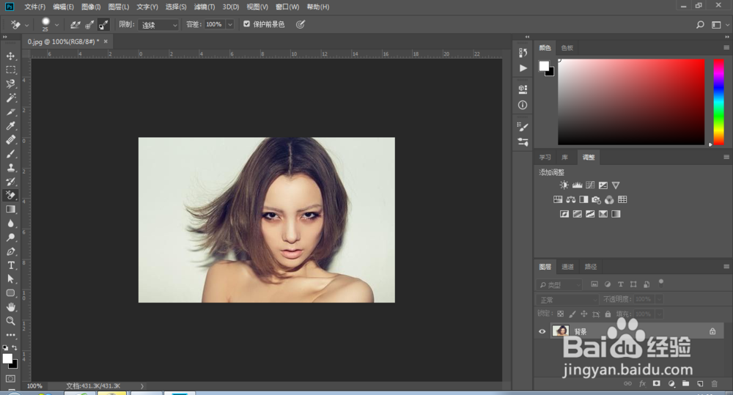The width and height of the screenshot is (733, 395).
Task: Select the Hand tool
Action: (11, 307)
